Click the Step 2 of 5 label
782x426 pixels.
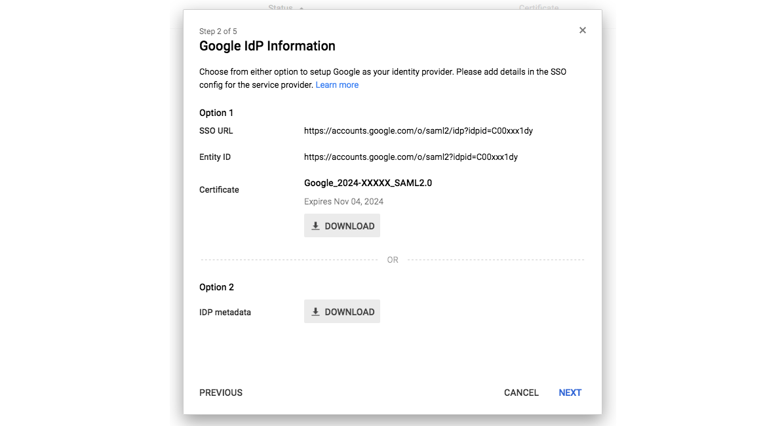coord(218,31)
